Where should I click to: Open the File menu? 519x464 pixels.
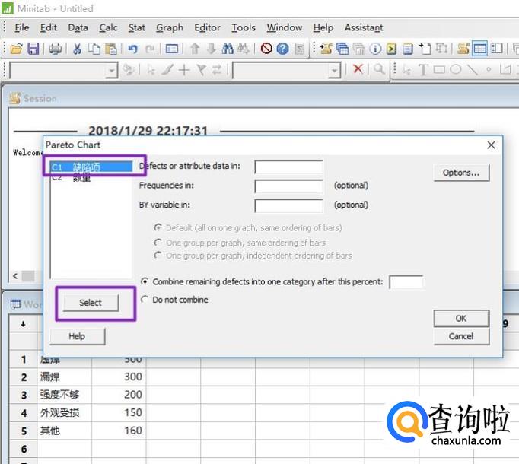point(22,27)
